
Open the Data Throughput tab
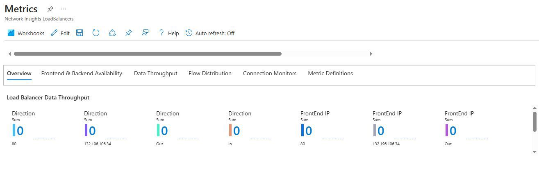155,74
